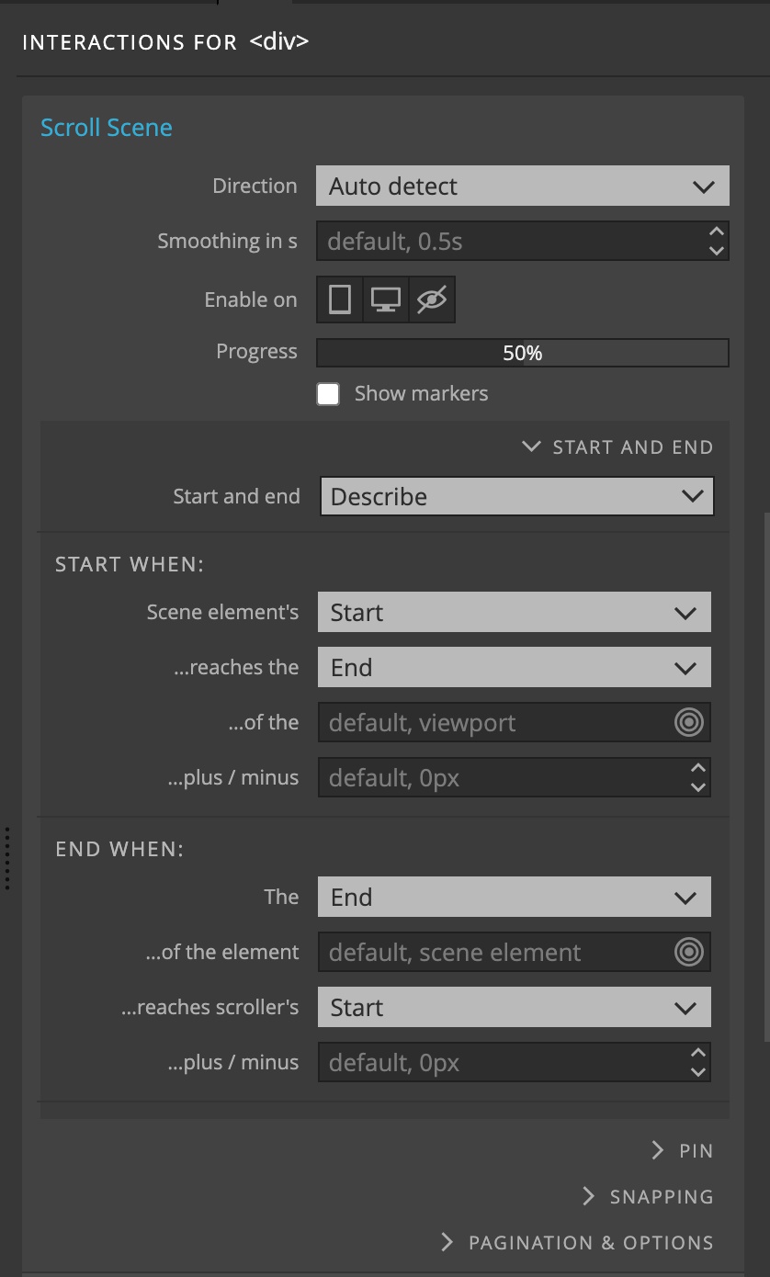Open the Direction Auto detect dropdown
Screen dimensions: 770x1277
tap(523, 186)
